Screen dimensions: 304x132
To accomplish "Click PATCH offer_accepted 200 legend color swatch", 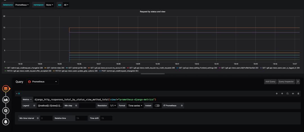I will pyautogui.click(x=5, y=71).
